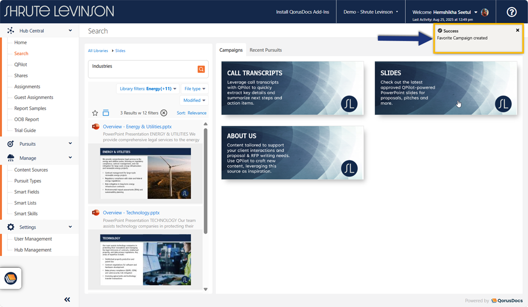
Task: Click the floating QPilot widget icon
Action: coord(11,278)
